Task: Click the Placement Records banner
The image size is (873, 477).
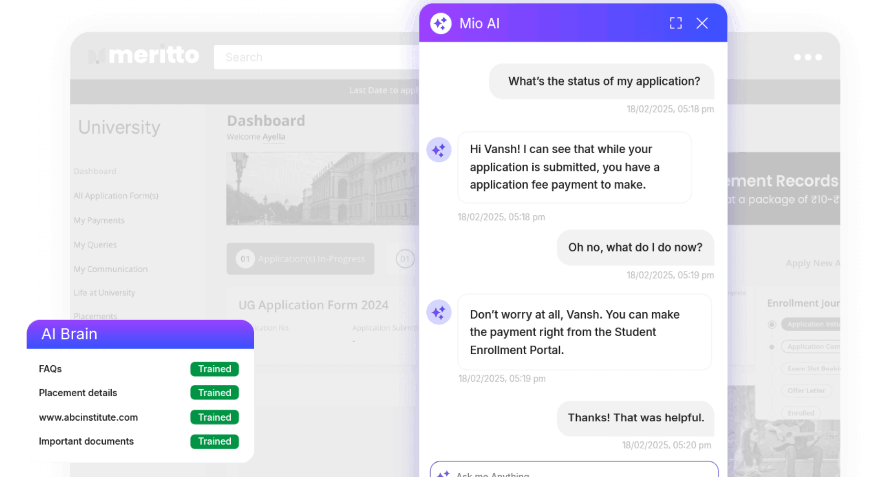Action: pos(784,189)
